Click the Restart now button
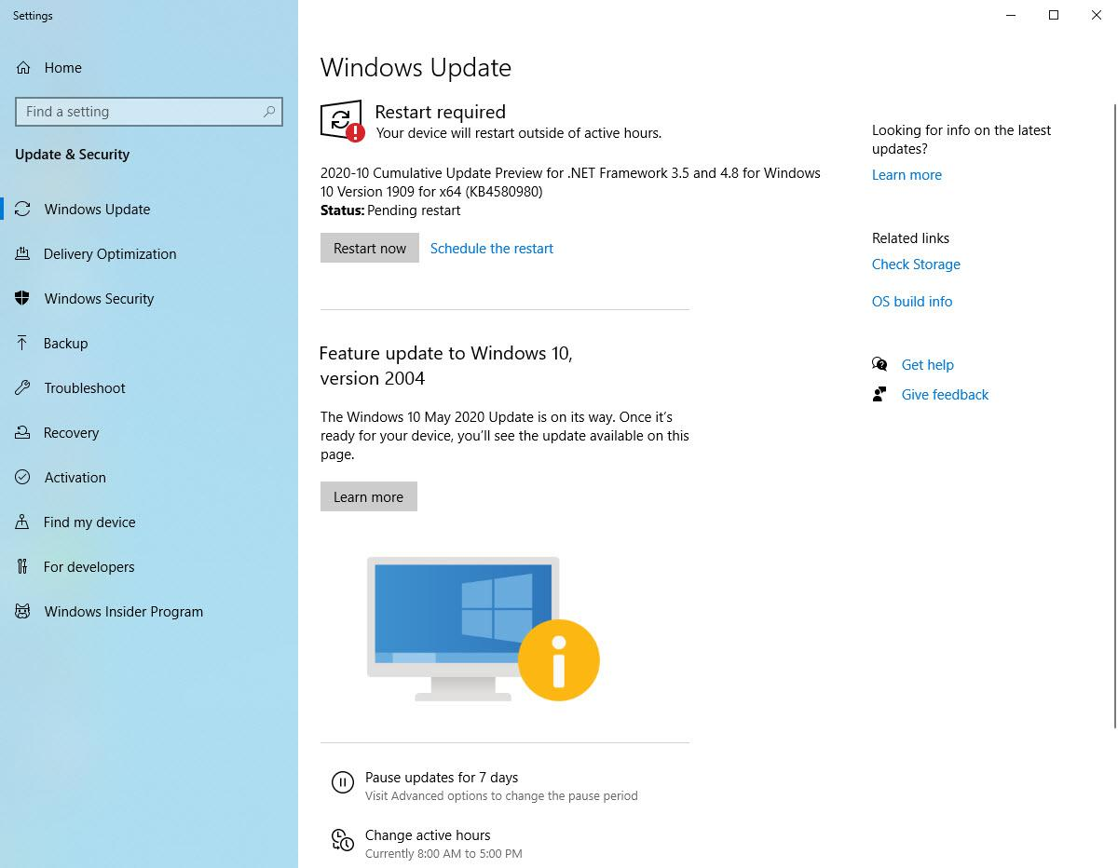The image size is (1118, 868). (370, 248)
